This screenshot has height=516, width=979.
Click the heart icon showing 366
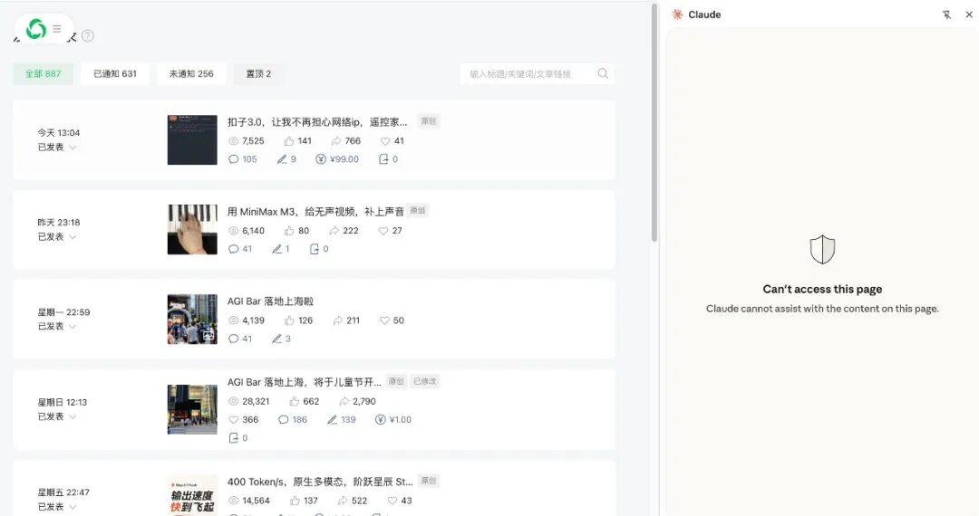coord(234,419)
